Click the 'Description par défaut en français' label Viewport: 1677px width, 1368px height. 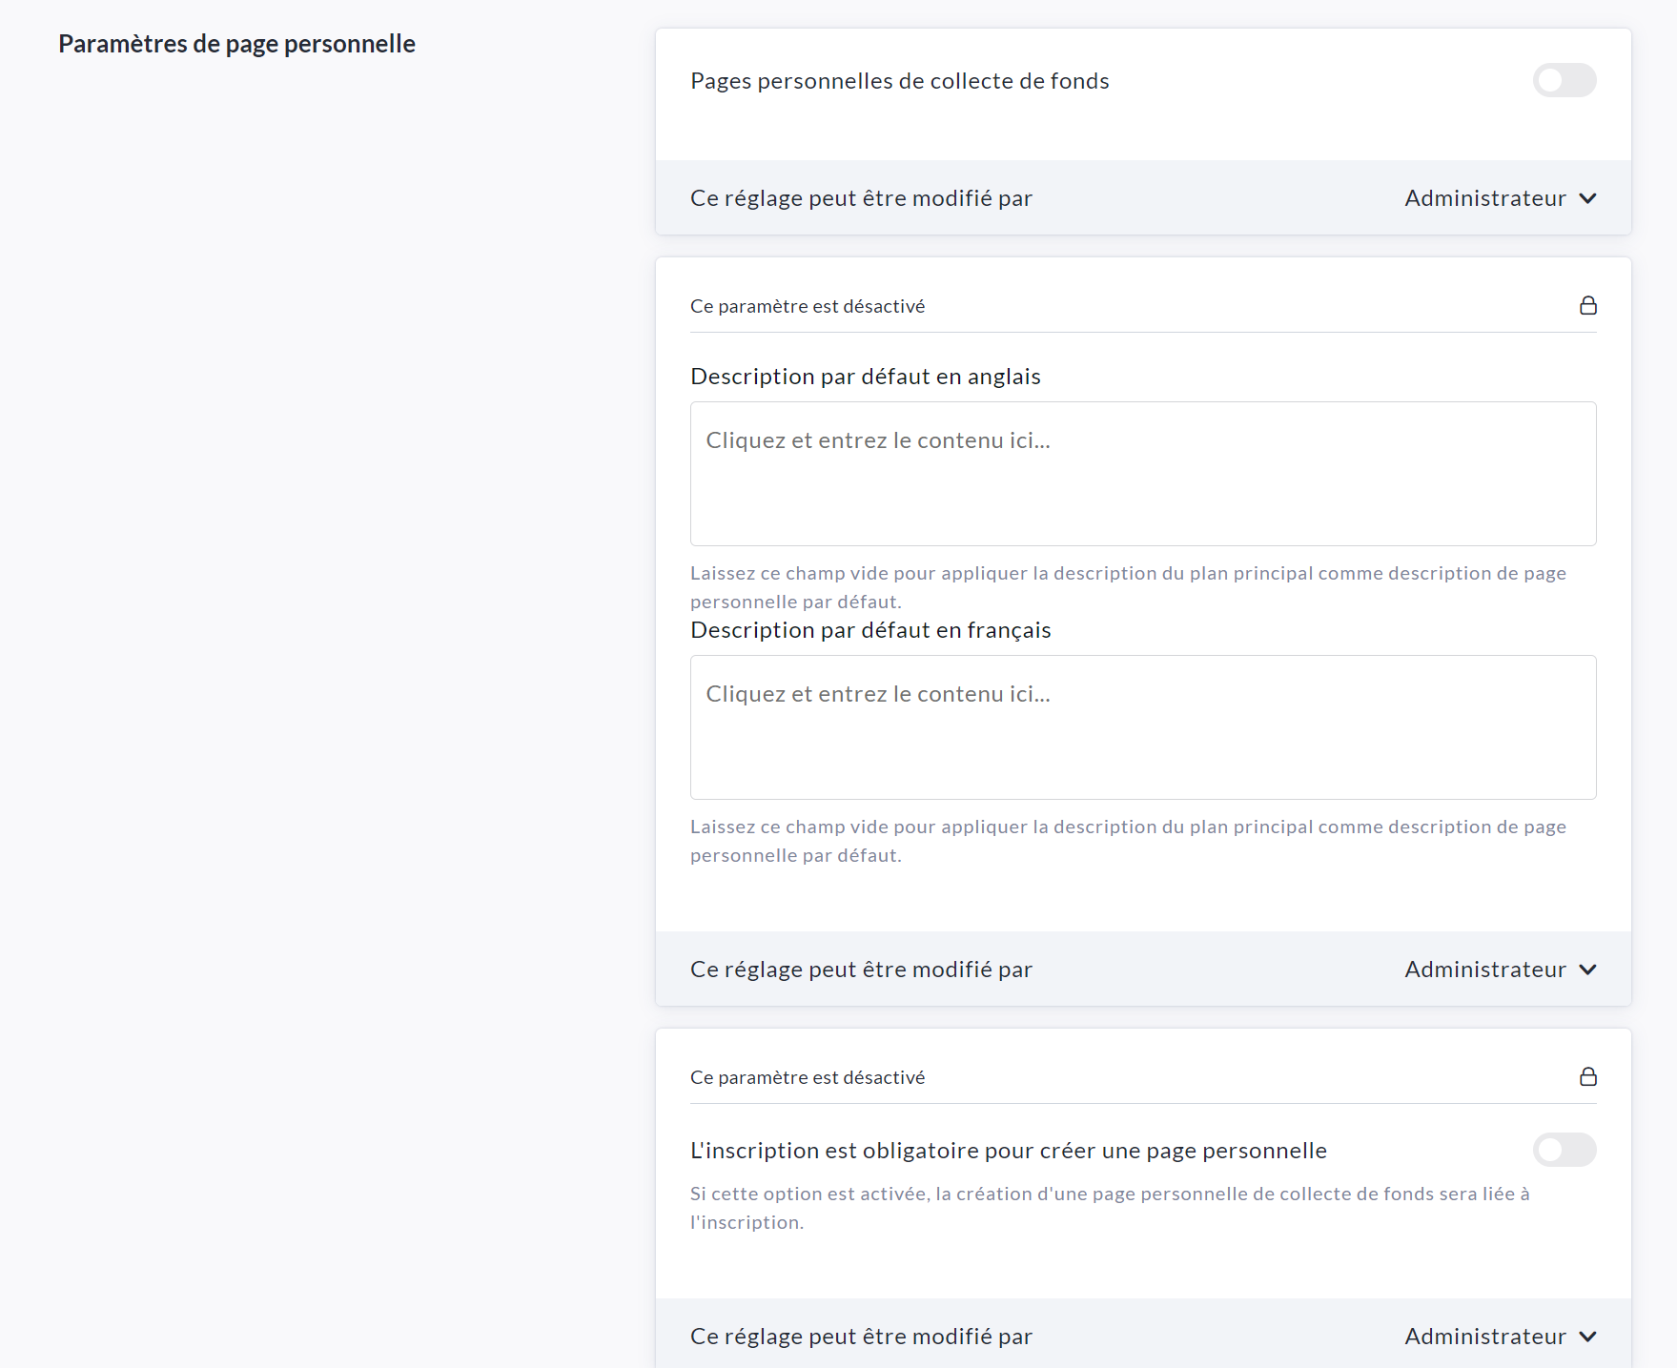pyautogui.click(x=869, y=630)
